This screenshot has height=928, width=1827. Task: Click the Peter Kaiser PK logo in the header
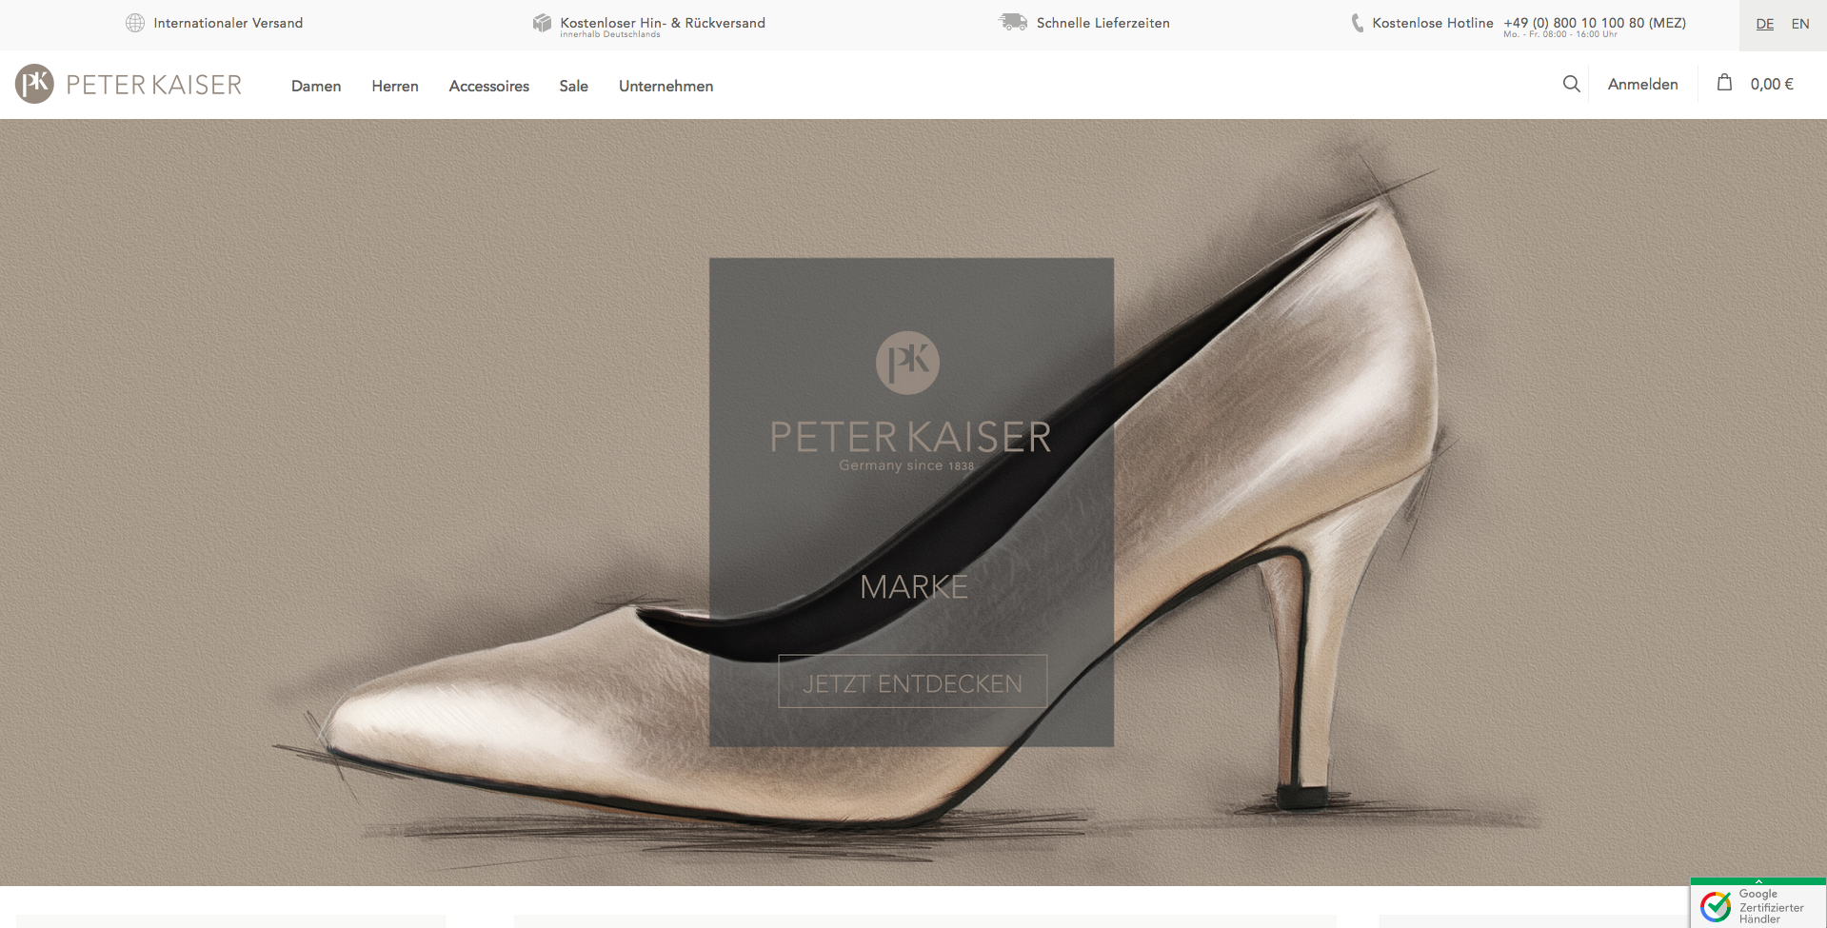coord(34,84)
